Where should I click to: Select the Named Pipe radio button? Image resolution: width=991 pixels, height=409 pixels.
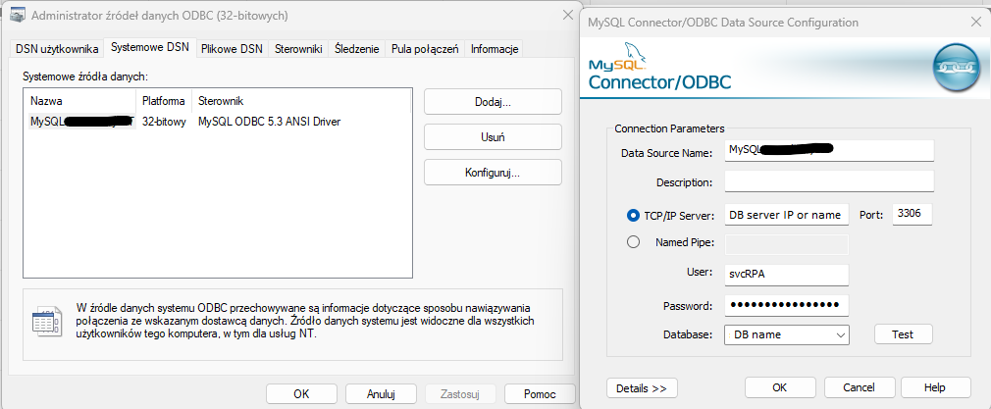[x=633, y=242]
